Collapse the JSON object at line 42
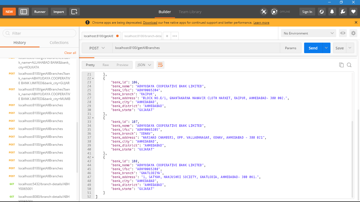360x202 pixels. 93,157
